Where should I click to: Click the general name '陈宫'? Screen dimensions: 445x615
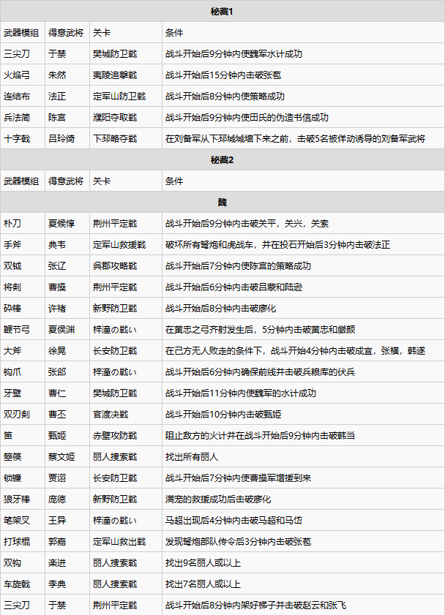point(57,117)
